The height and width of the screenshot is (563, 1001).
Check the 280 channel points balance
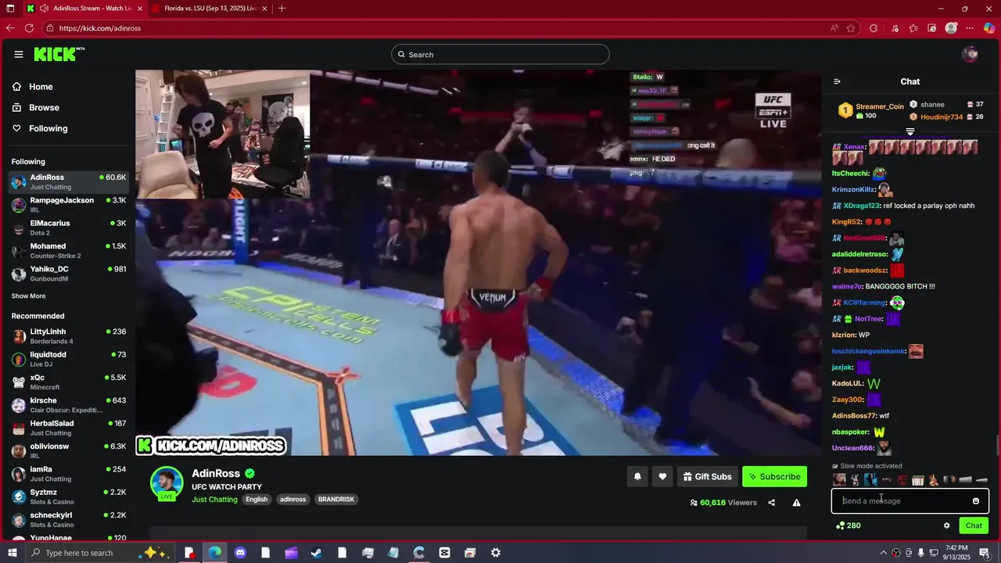(849, 525)
